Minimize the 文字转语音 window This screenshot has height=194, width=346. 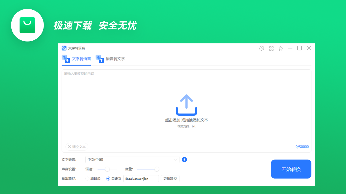point(290,48)
